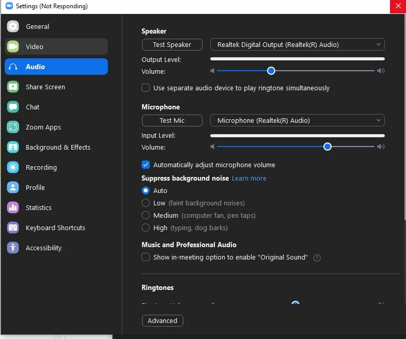Open Statistics settings
This screenshot has height=339, width=406.
56,207
